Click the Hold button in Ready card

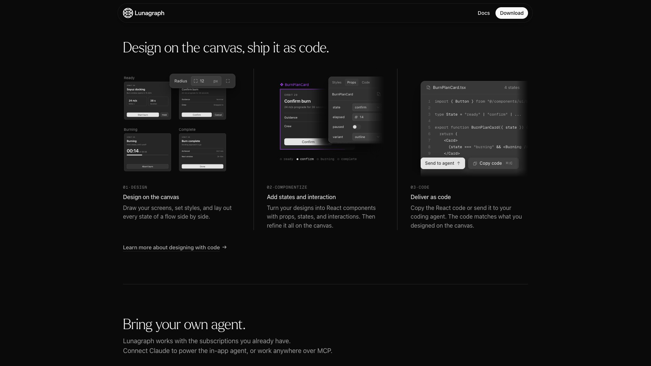(x=165, y=115)
